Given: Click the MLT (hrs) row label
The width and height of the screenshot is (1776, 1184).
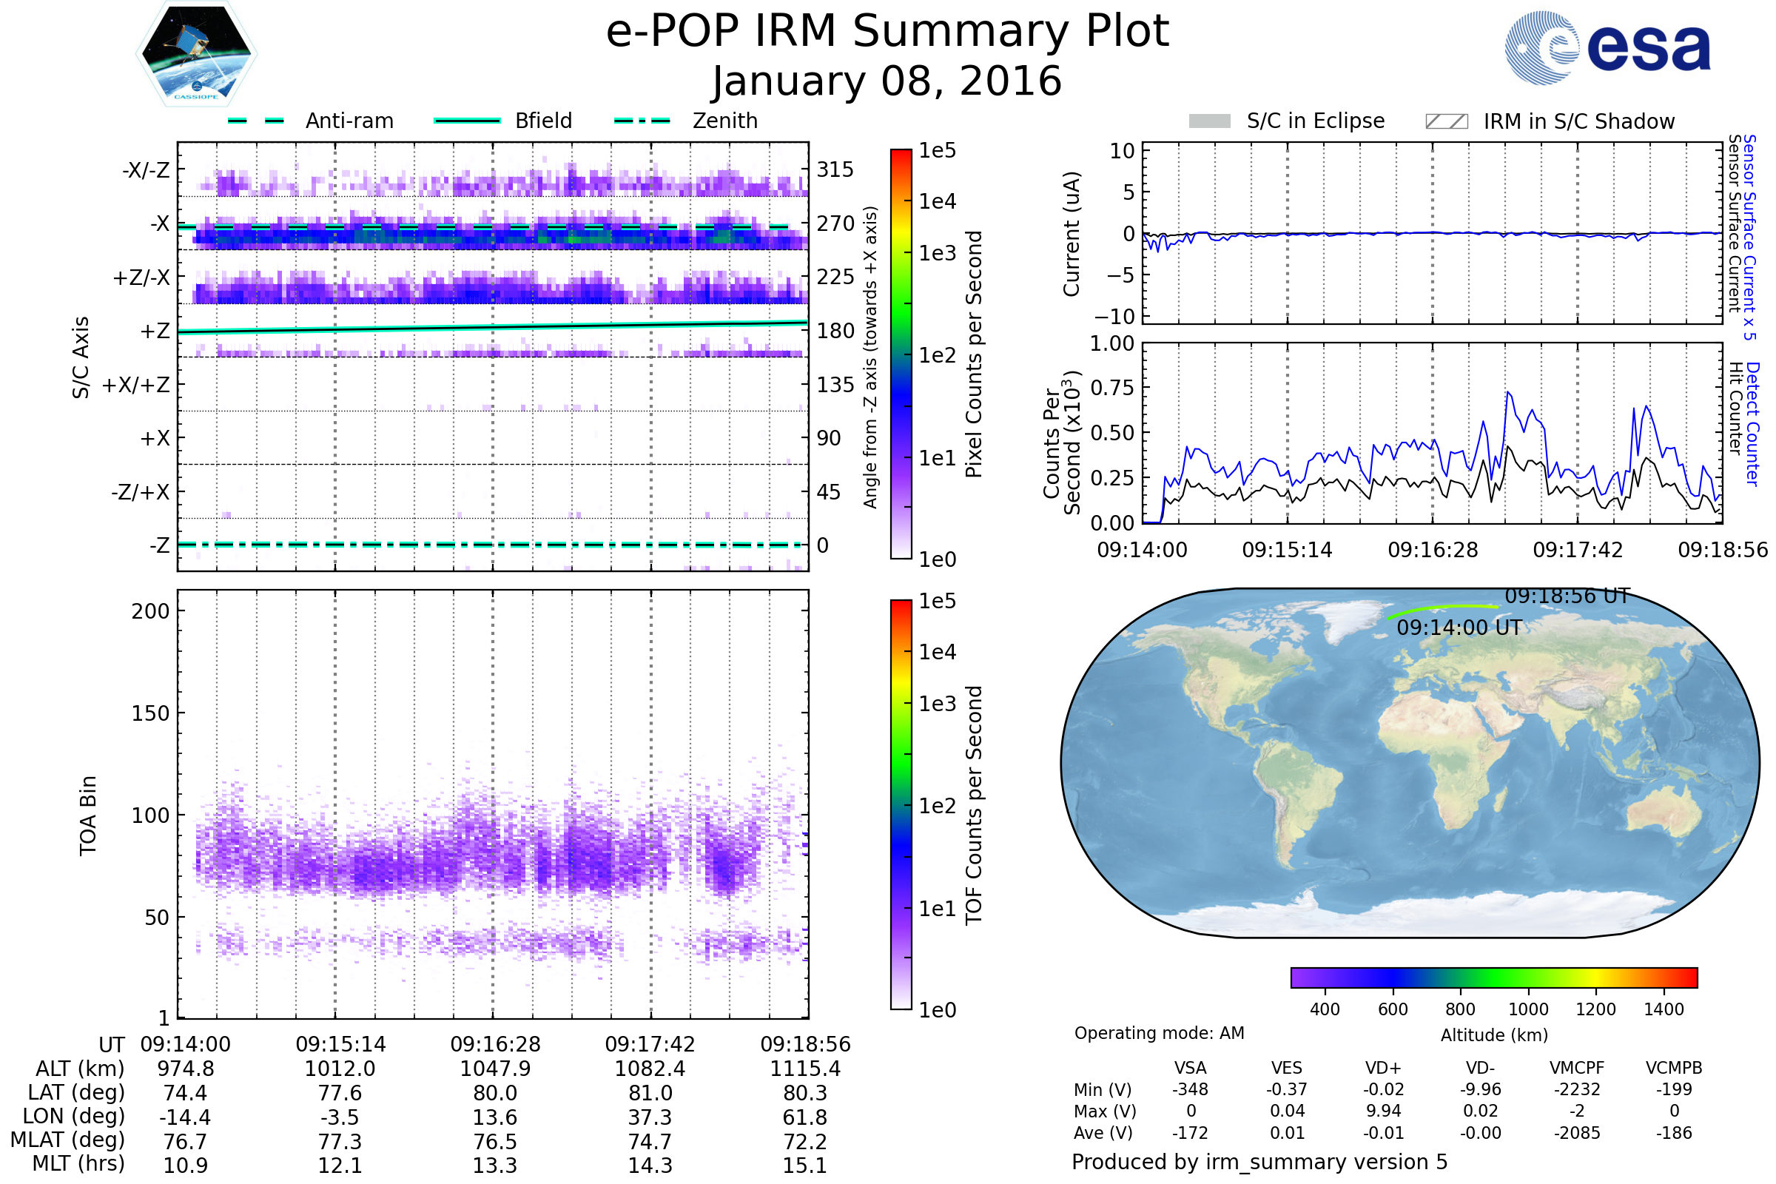Looking at the screenshot, I should tap(78, 1163).
